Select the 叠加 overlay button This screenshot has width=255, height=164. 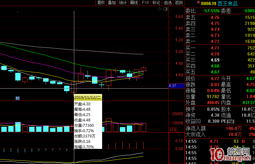[112, 3]
